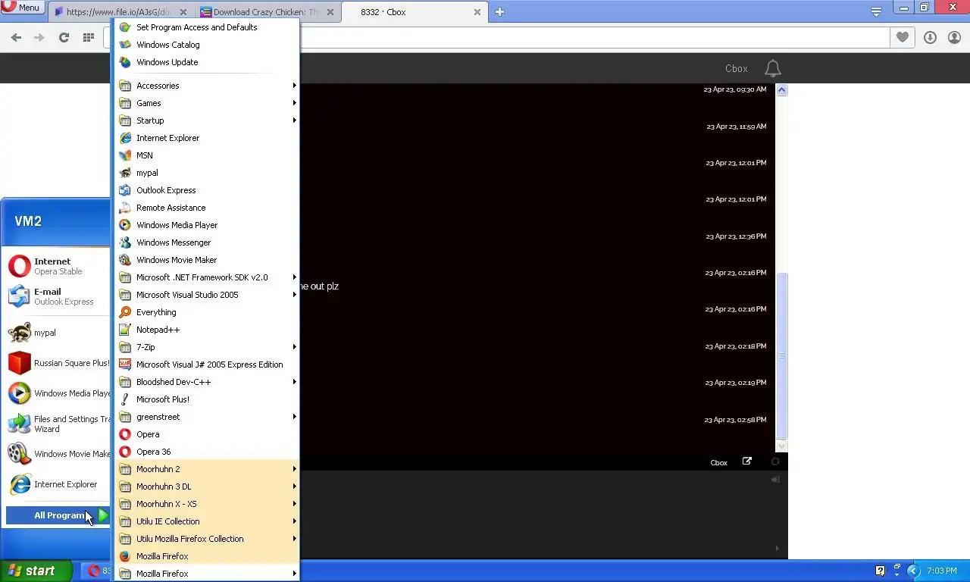Screen dimensions: 970x582
Task: Expand the Games submenu
Action: pyautogui.click(x=206, y=103)
